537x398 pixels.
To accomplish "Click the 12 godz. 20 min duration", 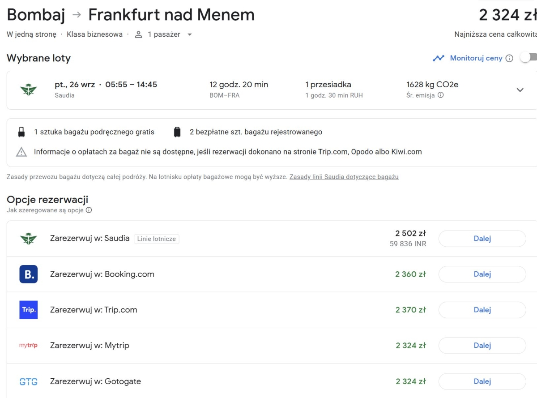I will pyautogui.click(x=239, y=85).
